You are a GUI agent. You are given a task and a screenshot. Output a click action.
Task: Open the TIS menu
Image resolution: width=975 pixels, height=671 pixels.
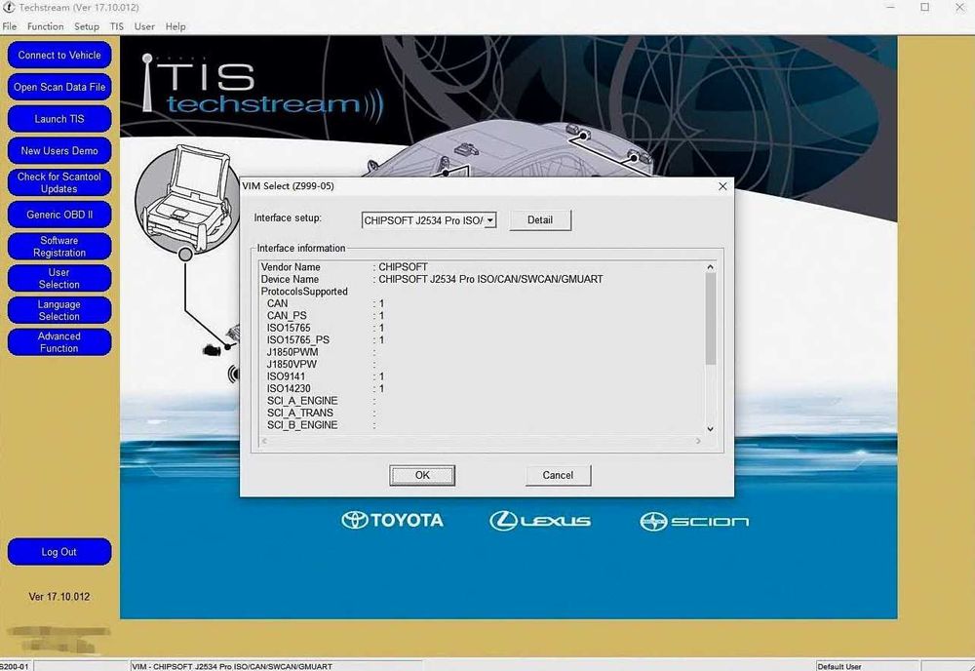[x=117, y=26]
